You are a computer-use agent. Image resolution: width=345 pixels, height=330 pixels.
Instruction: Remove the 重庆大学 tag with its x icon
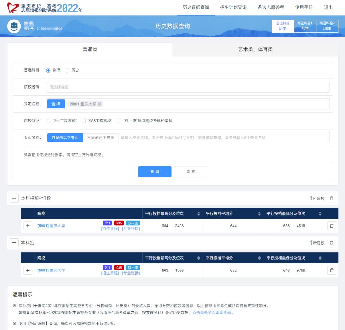pyautogui.click(x=100, y=104)
